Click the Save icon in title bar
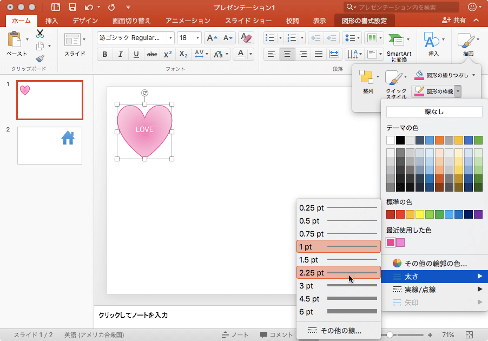The width and height of the screenshot is (488, 341). click(72, 7)
